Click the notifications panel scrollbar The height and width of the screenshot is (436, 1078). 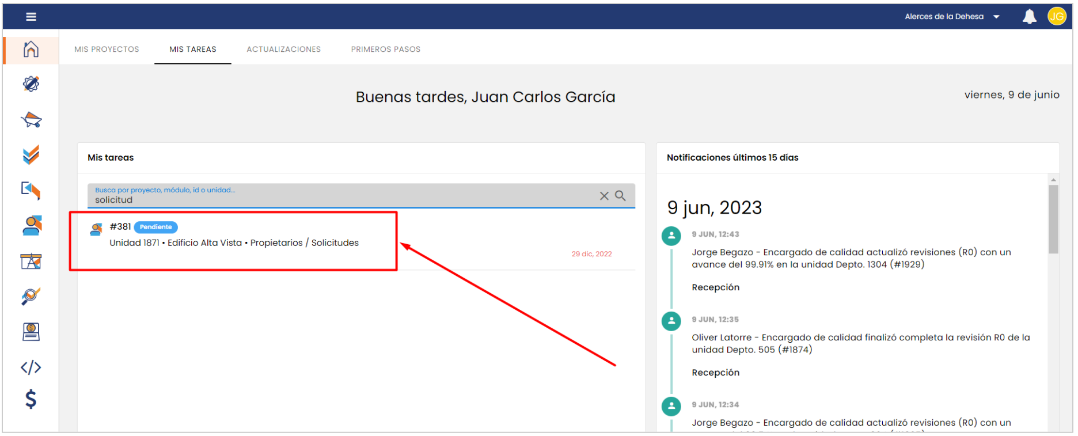(x=1053, y=219)
